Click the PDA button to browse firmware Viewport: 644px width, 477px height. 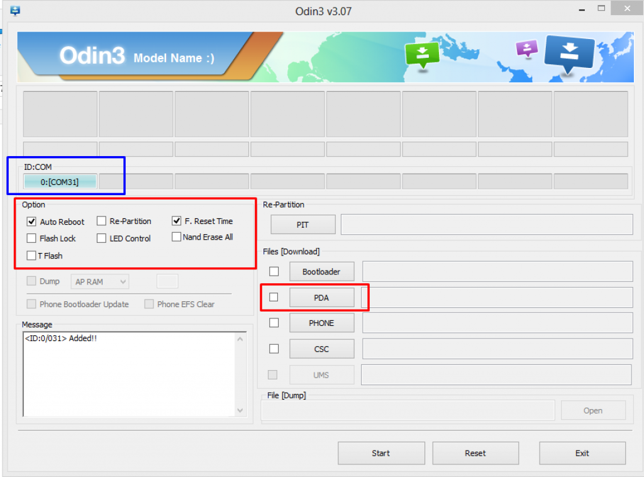(321, 297)
